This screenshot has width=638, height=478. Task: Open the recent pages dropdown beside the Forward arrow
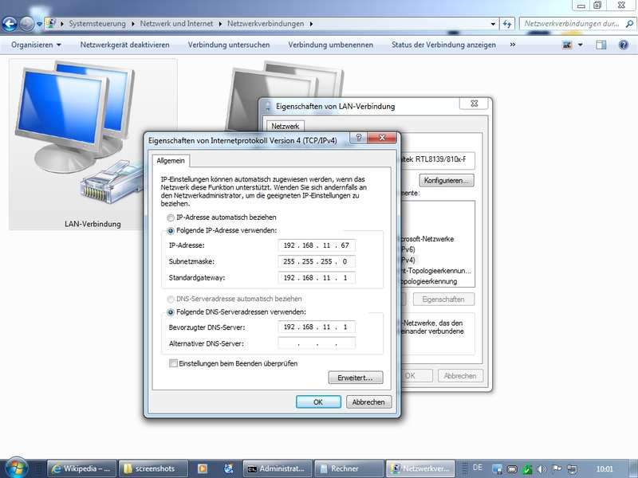39,24
